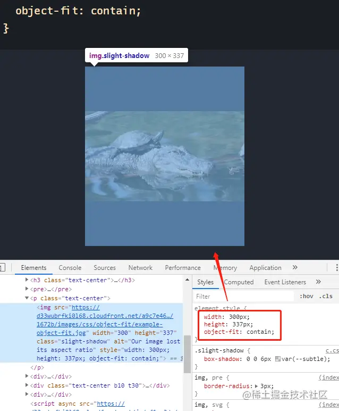The image size is (339, 411).
Task: Switch to the Computed sidebar tab
Action: click(x=239, y=282)
